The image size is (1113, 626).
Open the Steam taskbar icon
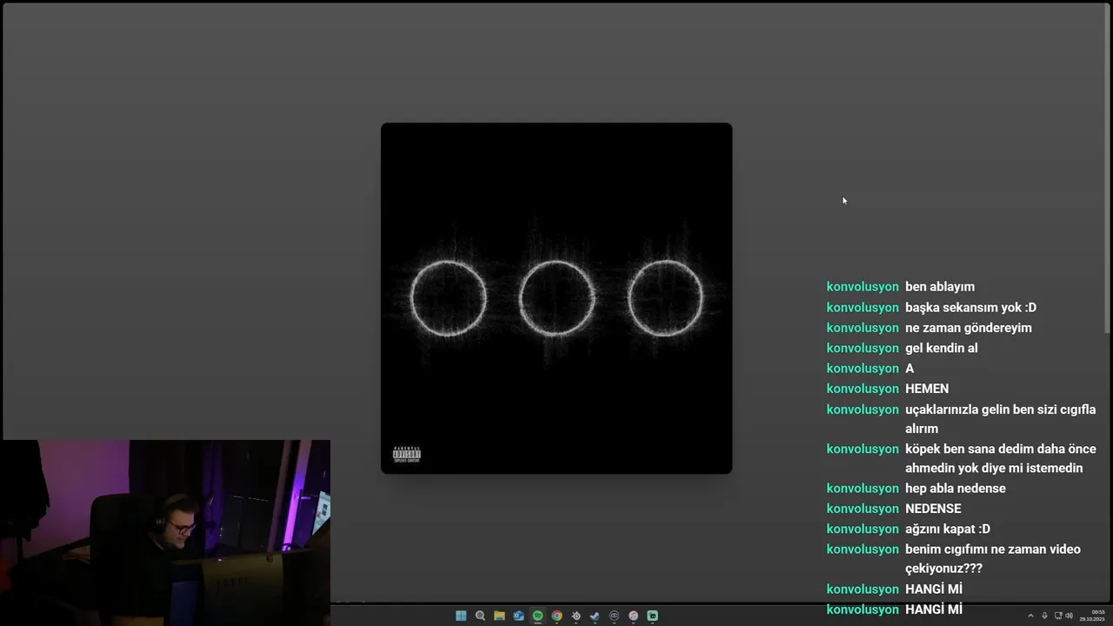point(595,616)
